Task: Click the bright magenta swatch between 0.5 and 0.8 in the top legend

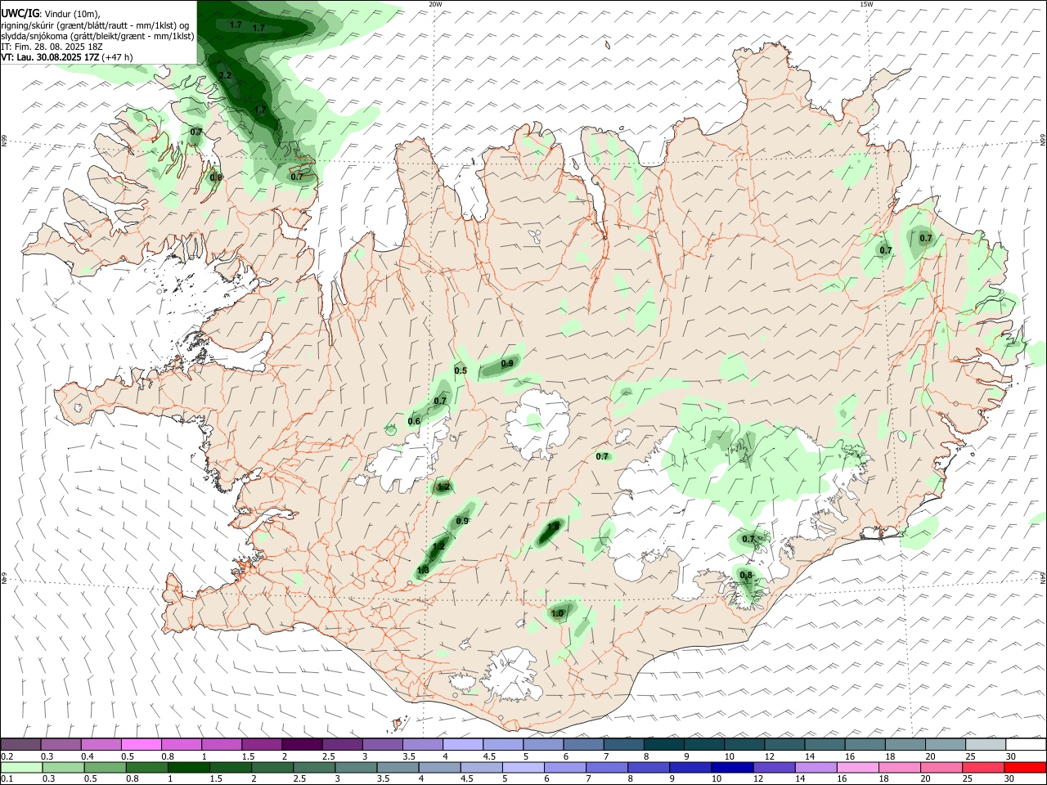Action: (x=141, y=745)
